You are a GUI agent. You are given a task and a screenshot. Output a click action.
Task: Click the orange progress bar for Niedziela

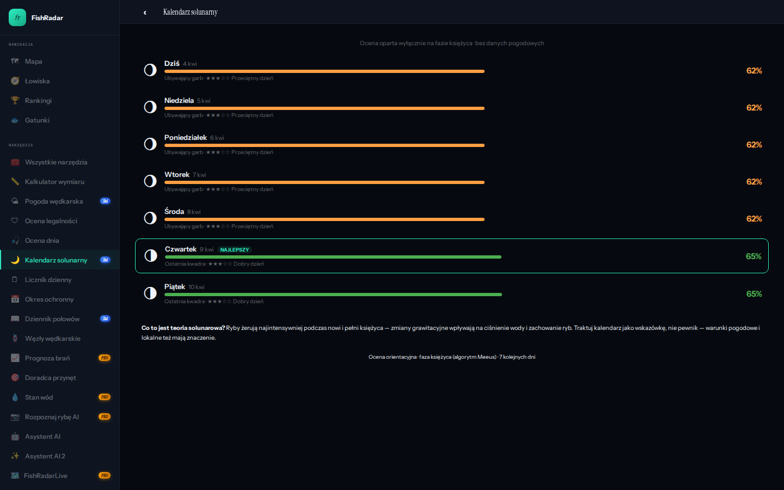324,108
